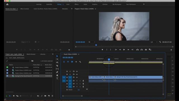Open Editing workspace menu
This screenshot has height=101, width=179.
point(63,4)
